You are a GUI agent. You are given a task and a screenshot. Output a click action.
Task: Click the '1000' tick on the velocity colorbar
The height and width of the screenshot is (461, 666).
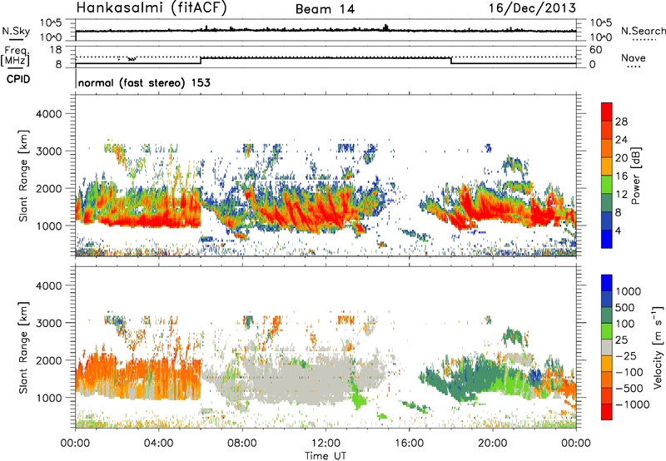629,291
